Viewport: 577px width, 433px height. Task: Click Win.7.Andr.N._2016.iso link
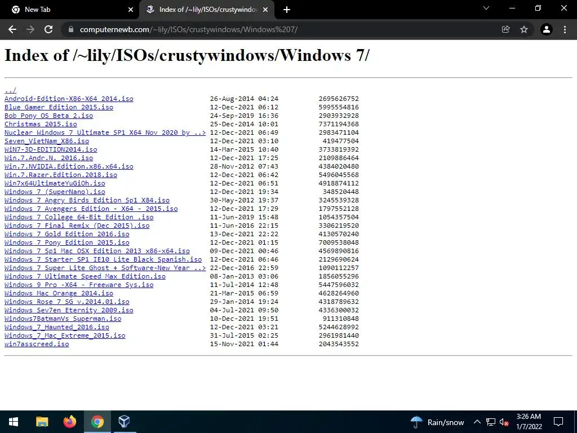[48, 158]
